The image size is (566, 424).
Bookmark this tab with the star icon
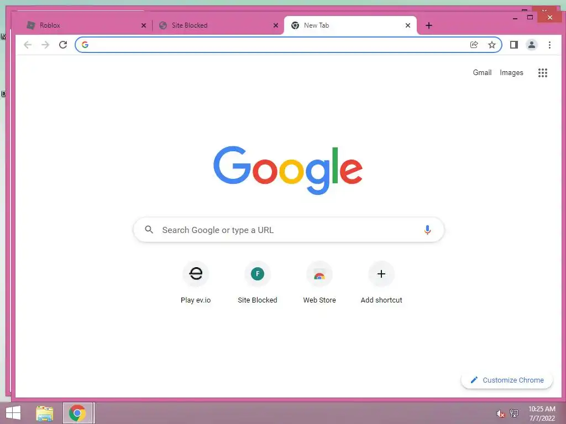pos(491,45)
